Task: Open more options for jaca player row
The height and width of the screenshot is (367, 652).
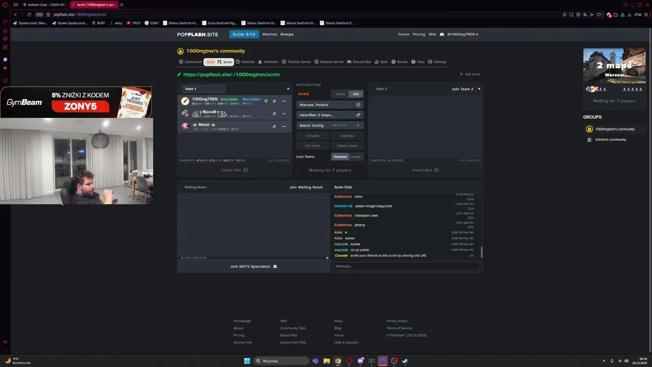Action: pos(284,114)
